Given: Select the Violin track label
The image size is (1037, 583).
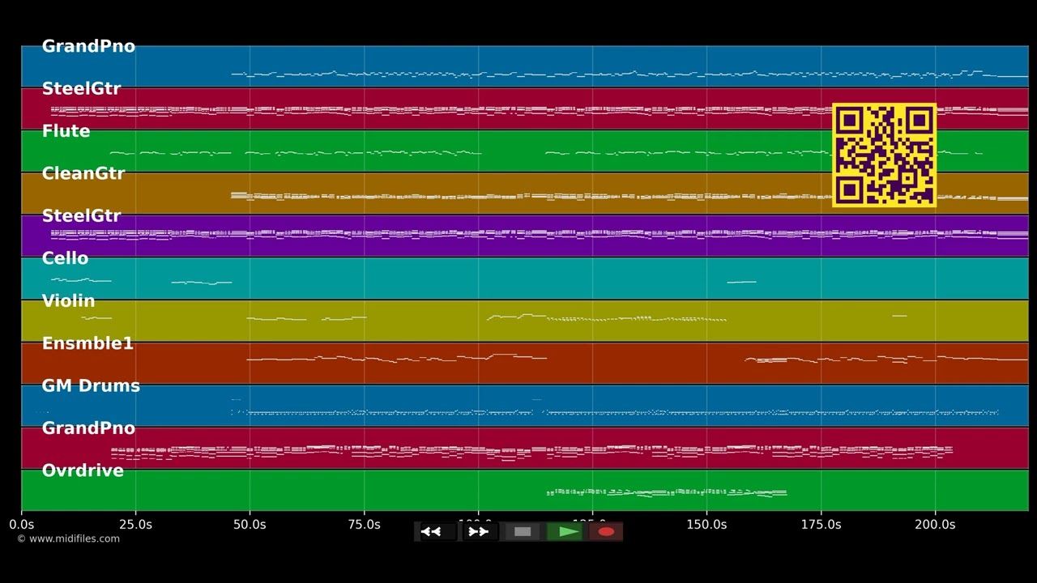Looking at the screenshot, I should [x=68, y=301].
